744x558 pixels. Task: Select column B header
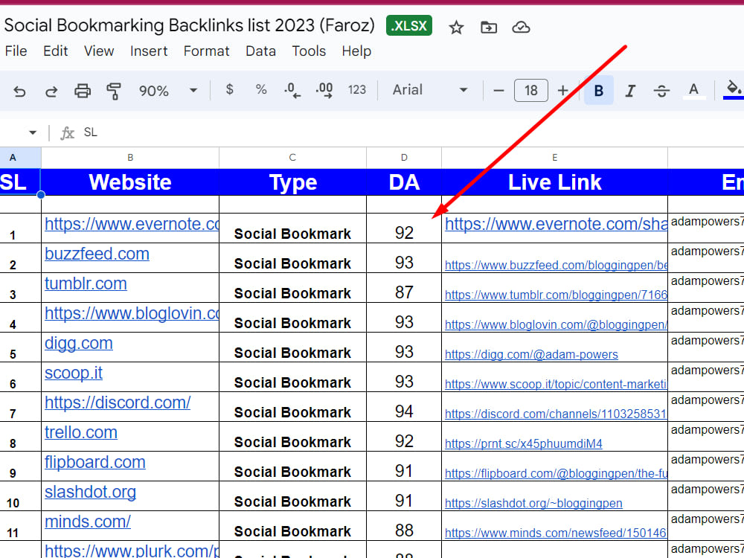pos(130,158)
